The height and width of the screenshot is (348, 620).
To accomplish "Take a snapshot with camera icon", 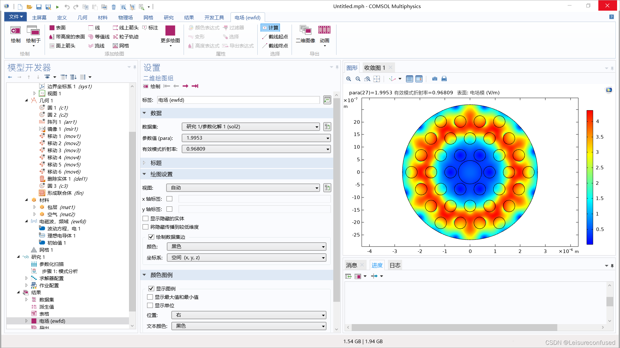I will point(435,79).
